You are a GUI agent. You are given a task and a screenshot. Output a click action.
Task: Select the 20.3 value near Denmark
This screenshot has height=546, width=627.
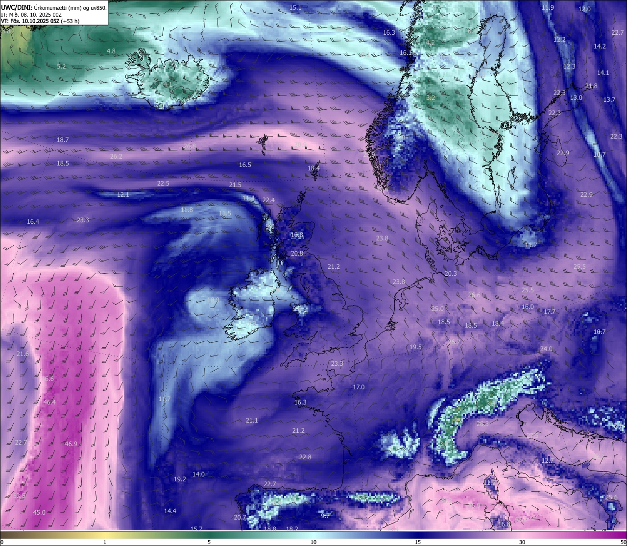(451, 273)
